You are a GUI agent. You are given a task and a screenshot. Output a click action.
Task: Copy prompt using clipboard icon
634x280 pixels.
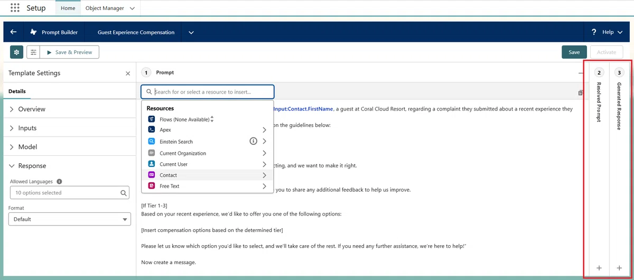(x=581, y=92)
